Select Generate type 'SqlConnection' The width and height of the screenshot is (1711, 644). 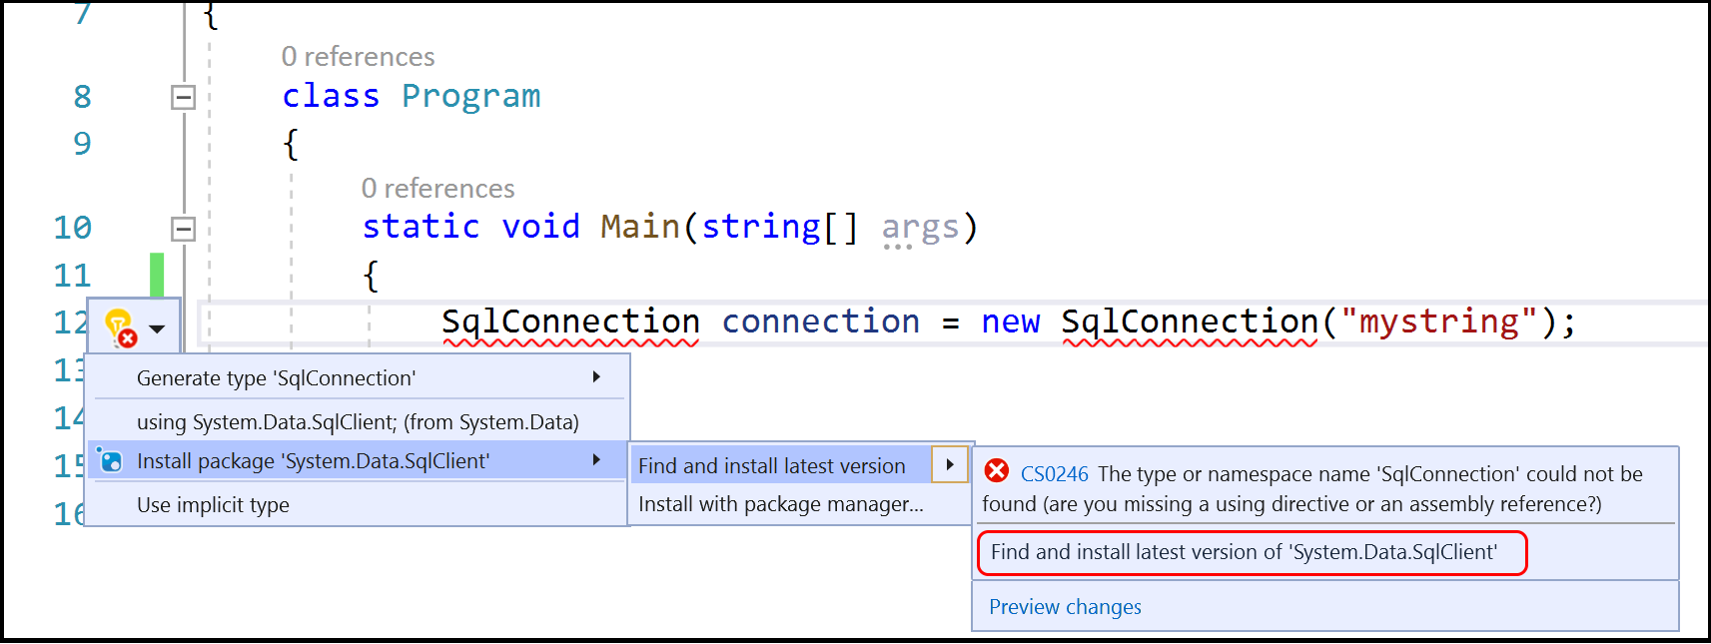coord(275,377)
